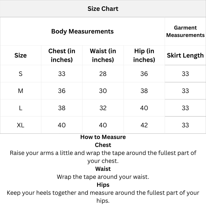The height and width of the screenshot is (206, 206).
Task: Select the L size row label
Action: pos(21,108)
